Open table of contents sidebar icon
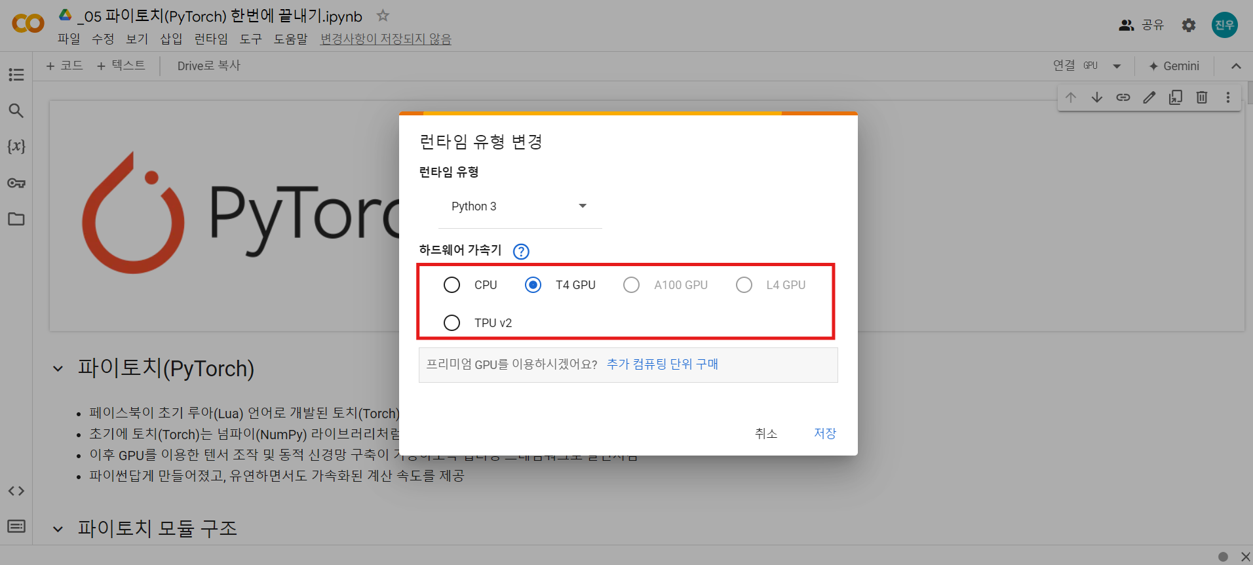 pyautogui.click(x=16, y=75)
